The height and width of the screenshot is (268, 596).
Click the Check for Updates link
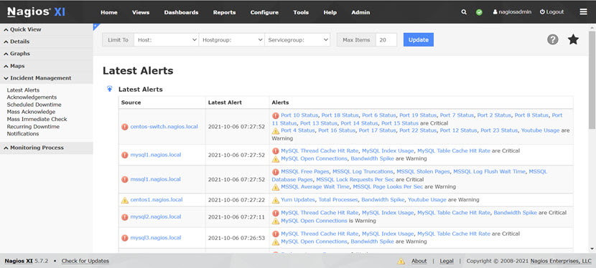[85, 261]
